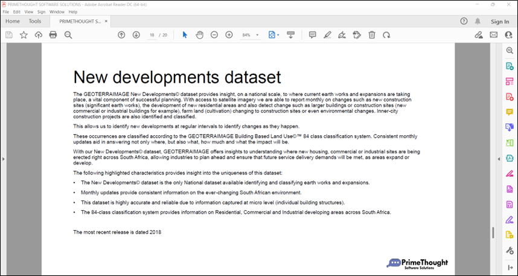518x276 pixels.
Task: Switch to the Home tab
Action: click(x=13, y=21)
